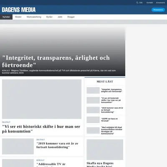Click Digitalt label above 2019 konsolidering headline

click(40, 139)
